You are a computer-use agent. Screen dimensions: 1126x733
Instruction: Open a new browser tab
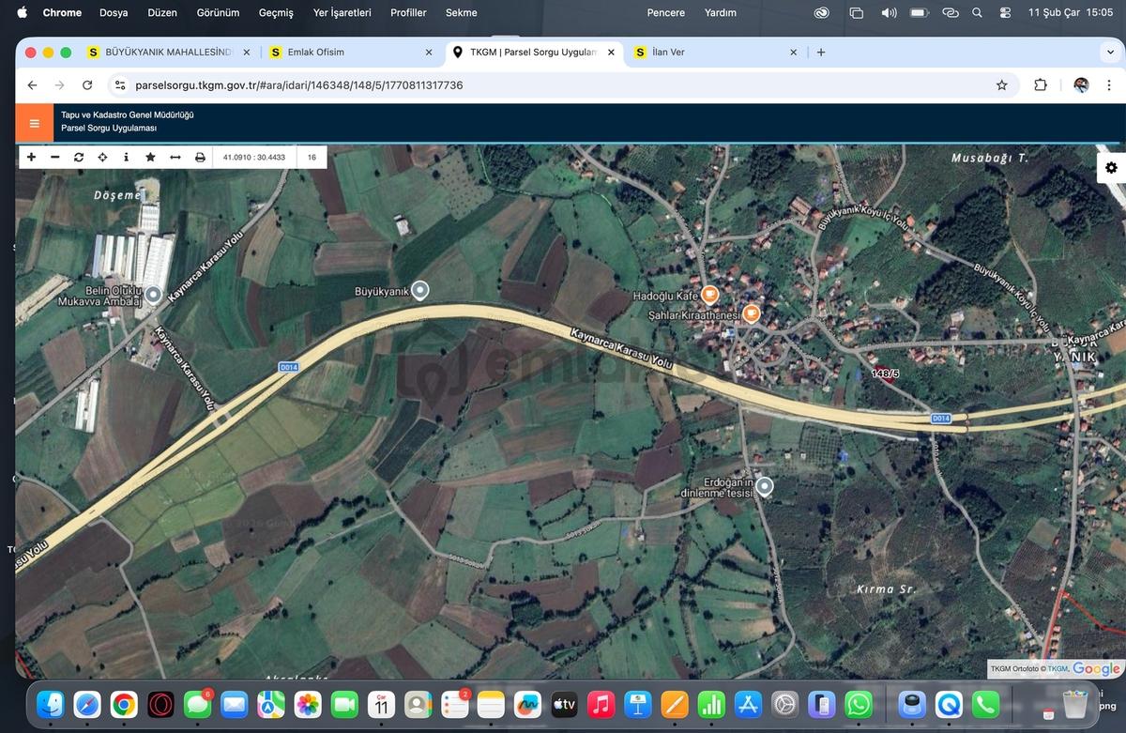pos(821,53)
